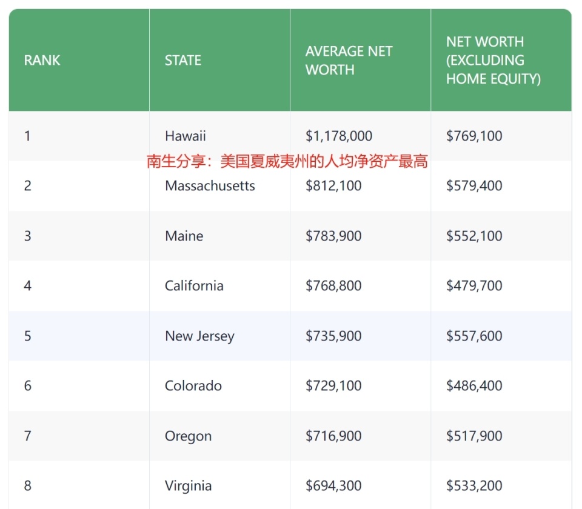Click the $557,600 New Jersey value
The height and width of the screenshot is (509, 582).
point(474,336)
